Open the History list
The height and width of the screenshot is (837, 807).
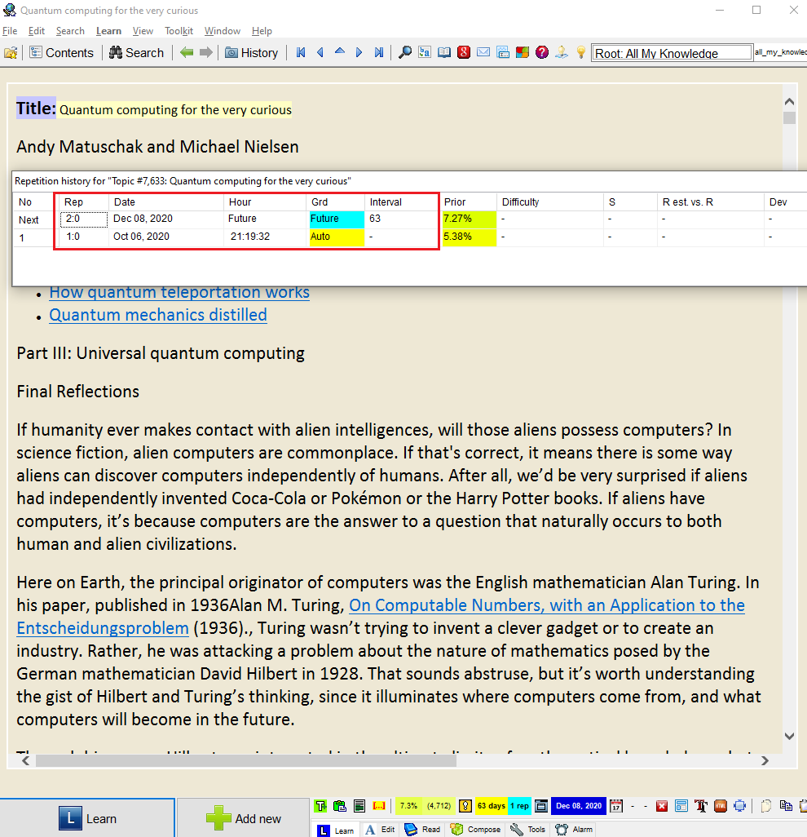[x=252, y=53]
